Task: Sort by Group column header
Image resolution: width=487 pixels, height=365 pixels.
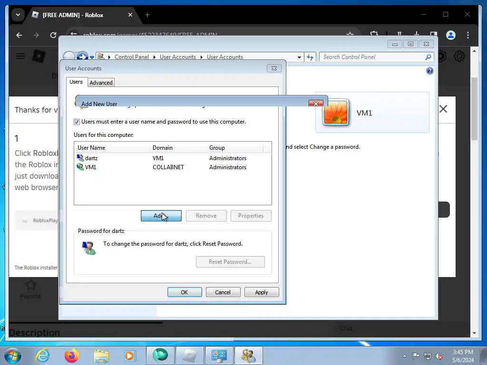Action: pos(234,148)
